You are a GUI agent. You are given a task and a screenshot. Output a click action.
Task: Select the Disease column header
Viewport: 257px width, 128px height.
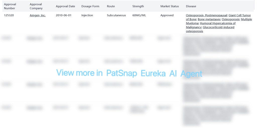pos(191,6)
